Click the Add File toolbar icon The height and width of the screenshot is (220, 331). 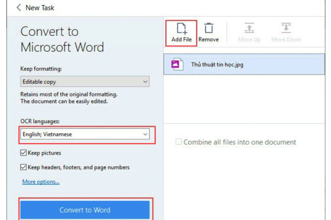tap(181, 29)
